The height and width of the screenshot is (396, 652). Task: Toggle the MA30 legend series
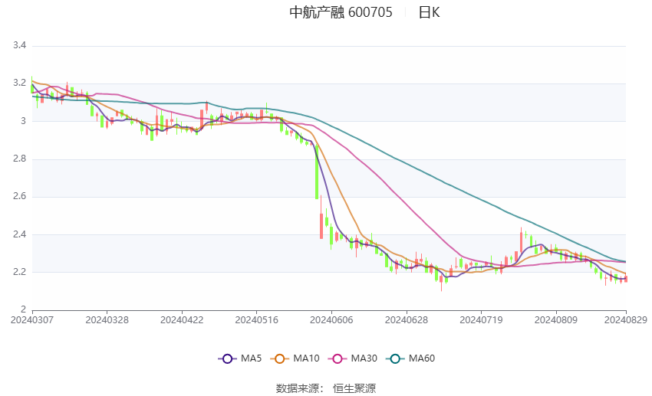353,358
